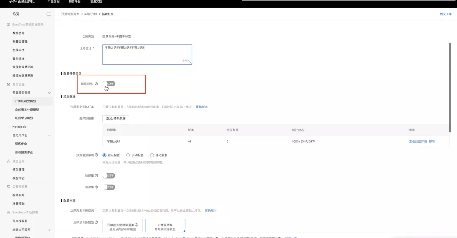Click 更换版本 link under 配置网络

(x=211, y=210)
